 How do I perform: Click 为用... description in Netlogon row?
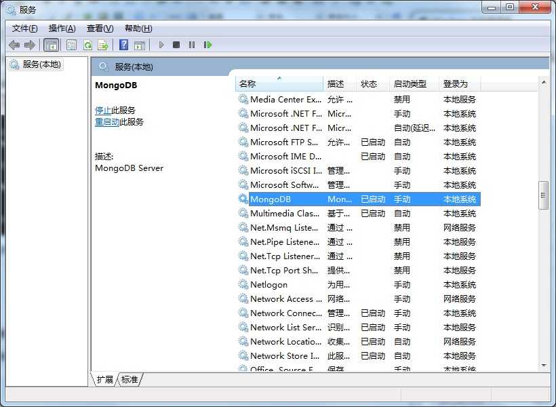[338, 285]
